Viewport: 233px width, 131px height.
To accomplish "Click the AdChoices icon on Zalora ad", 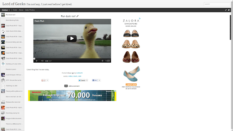I will point(140,19).
